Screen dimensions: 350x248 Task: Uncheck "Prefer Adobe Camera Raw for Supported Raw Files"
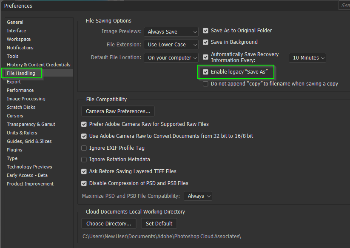pos(84,124)
